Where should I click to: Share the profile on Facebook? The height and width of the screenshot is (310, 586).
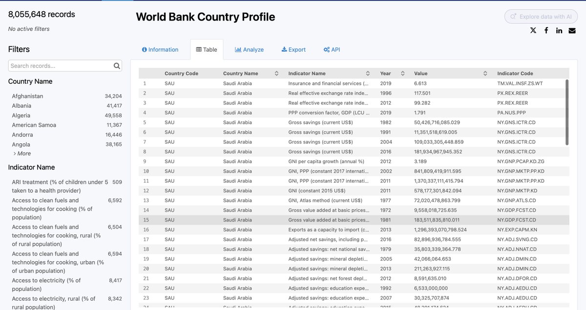click(546, 30)
